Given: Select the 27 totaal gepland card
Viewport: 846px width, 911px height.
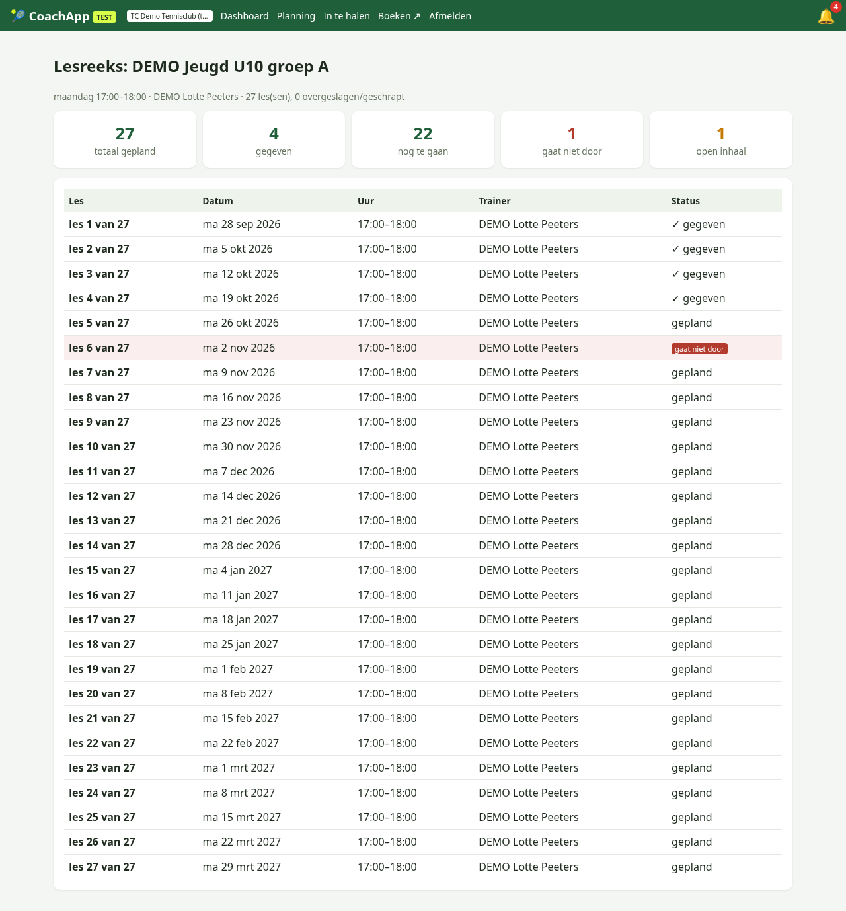Looking at the screenshot, I should point(125,139).
